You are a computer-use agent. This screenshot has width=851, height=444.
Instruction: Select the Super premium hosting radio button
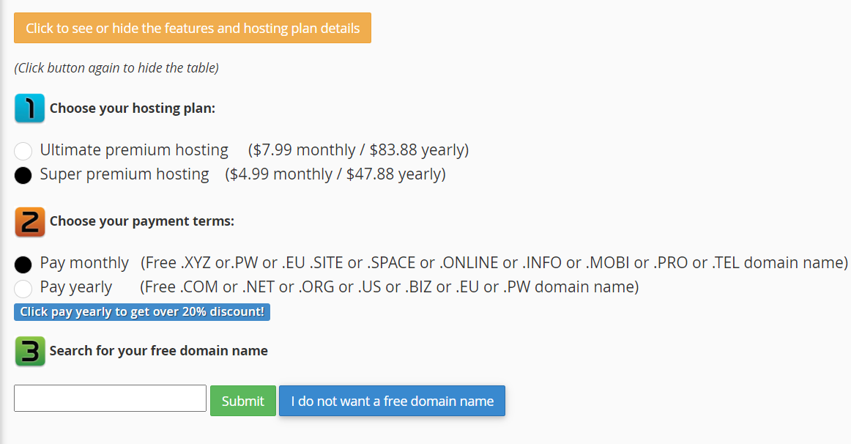[x=23, y=175]
